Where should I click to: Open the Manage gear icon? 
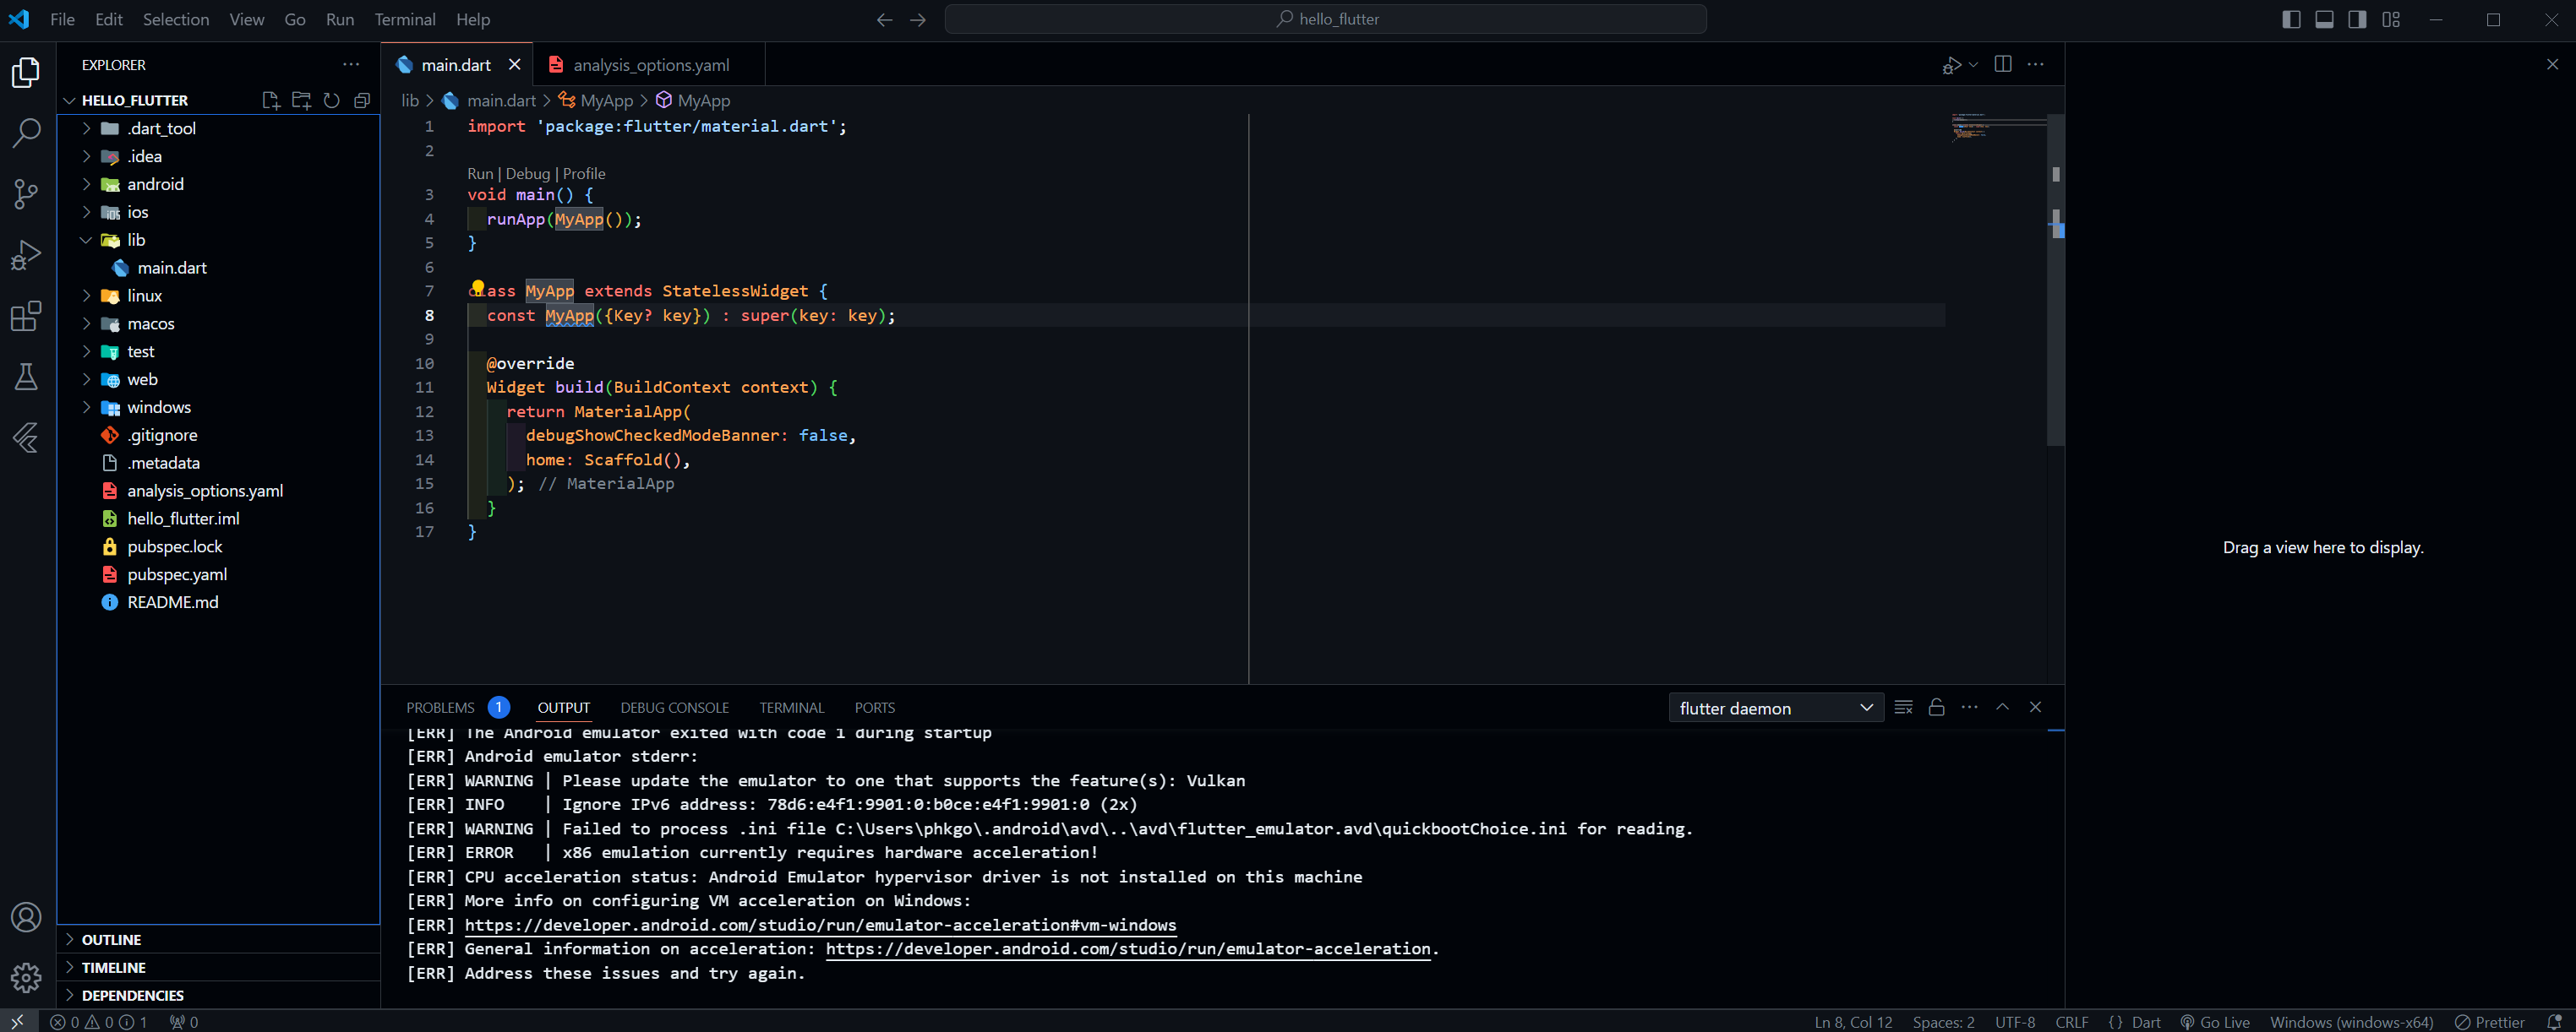26,977
